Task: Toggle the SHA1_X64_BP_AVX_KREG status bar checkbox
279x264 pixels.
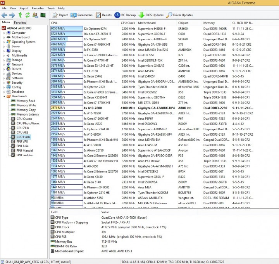Action: (x=2, y=262)
